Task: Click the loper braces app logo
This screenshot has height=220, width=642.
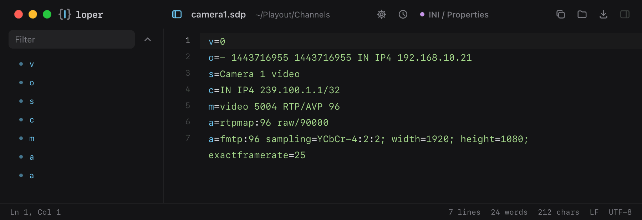Action: (65, 14)
